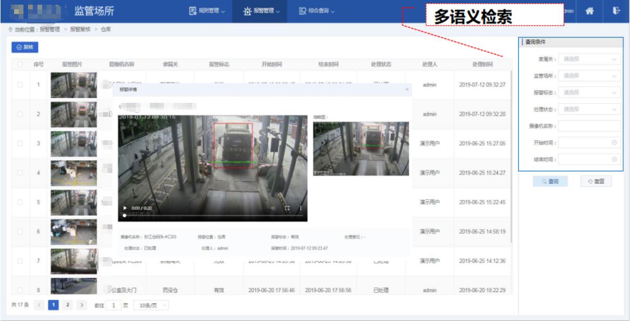Click the next page arrow

(81, 305)
